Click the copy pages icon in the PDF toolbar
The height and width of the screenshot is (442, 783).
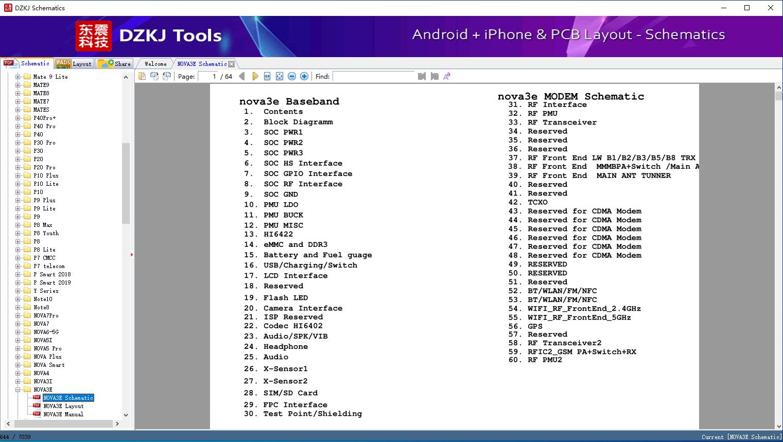[x=142, y=76]
